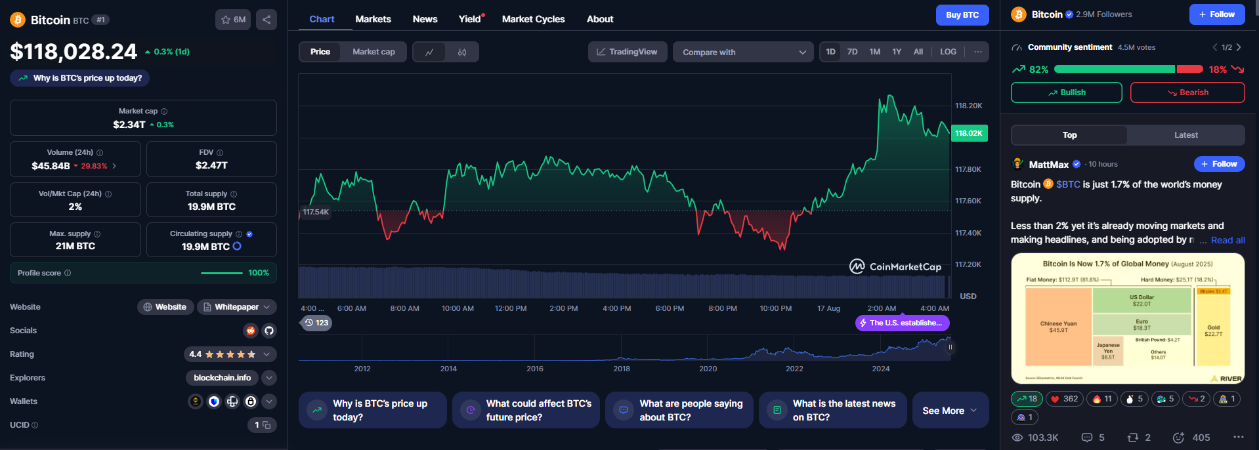Set chart range to 1Y
Screen dimensions: 1259x450
(897, 52)
